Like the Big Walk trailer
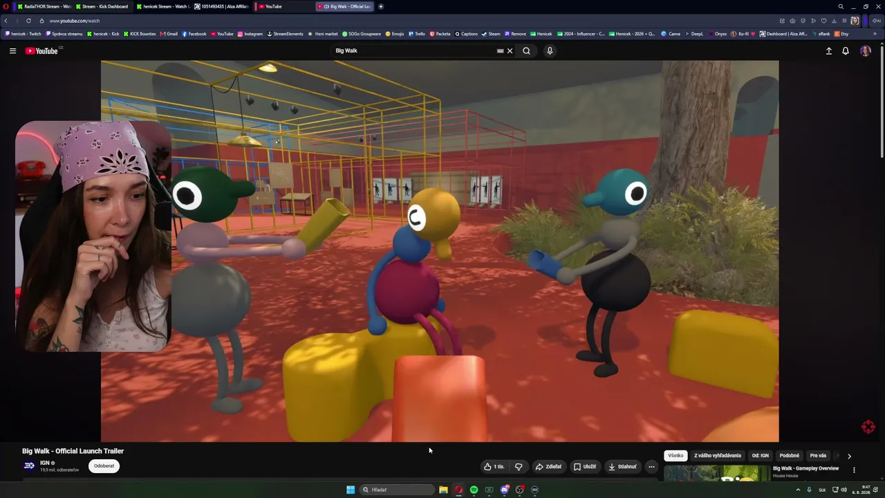This screenshot has width=885, height=498. (x=494, y=467)
